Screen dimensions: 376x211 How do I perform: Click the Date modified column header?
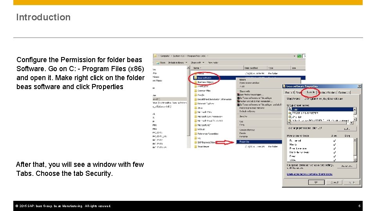point(255,68)
